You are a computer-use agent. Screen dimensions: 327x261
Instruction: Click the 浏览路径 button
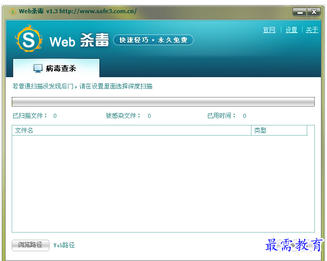(30, 245)
